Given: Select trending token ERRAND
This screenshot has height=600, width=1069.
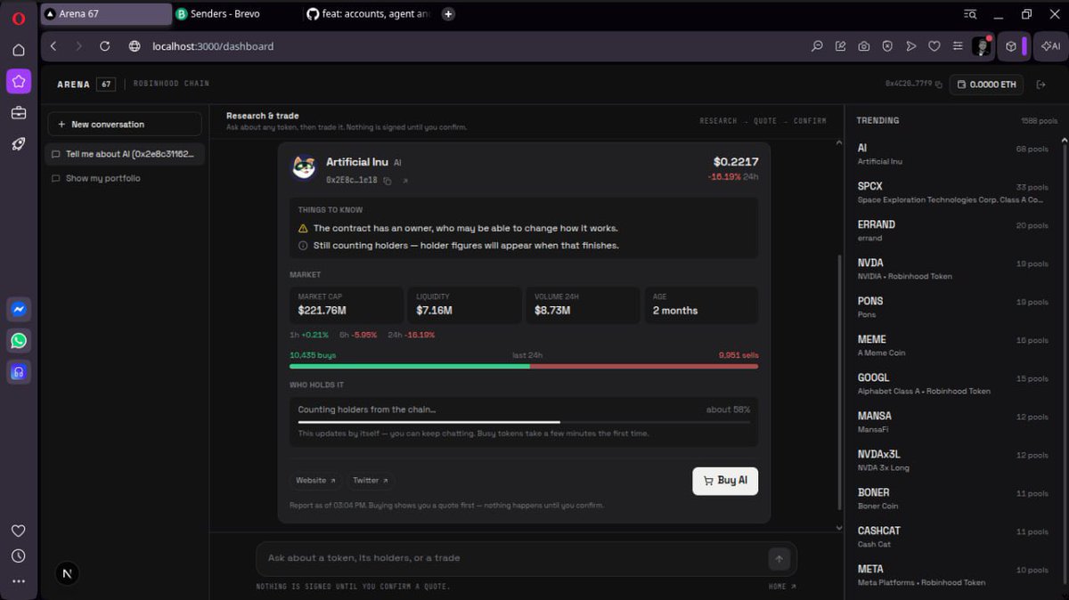Looking at the screenshot, I should click(x=953, y=231).
